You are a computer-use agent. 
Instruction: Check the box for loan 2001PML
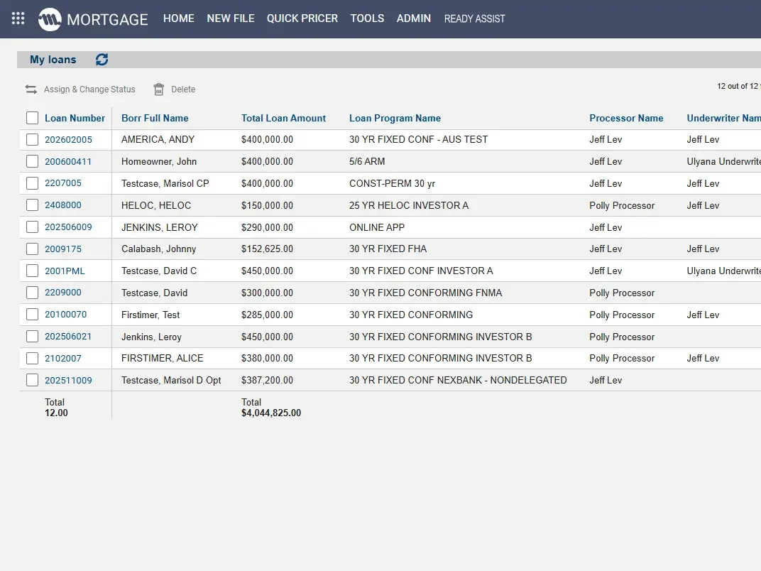[x=32, y=271]
